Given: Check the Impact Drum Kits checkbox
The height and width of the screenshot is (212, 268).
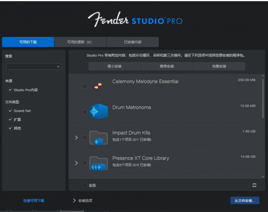Looking at the screenshot, I should (x=85, y=138).
